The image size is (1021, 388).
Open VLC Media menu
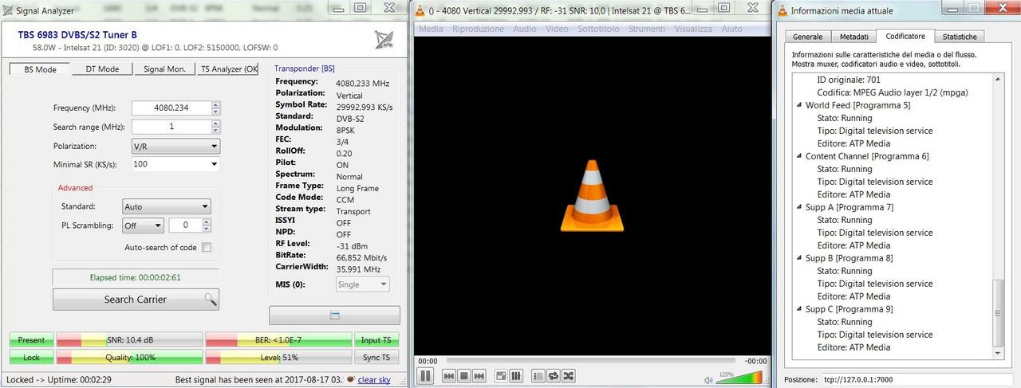click(431, 29)
